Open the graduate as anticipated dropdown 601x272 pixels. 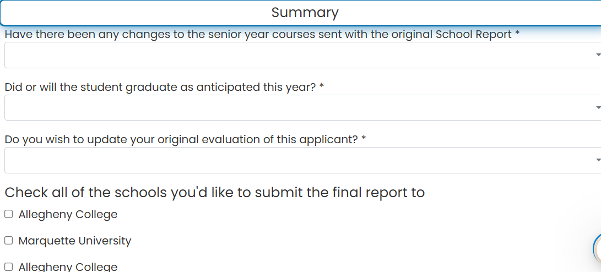(303, 108)
